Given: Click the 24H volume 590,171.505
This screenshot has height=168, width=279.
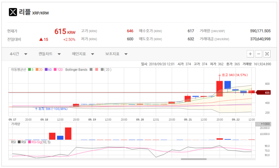Looking at the screenshot, I should point(260,31).
